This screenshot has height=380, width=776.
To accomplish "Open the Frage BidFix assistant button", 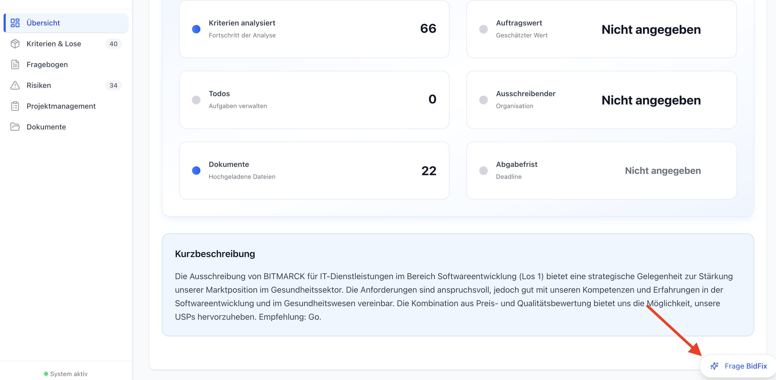I will coord(738,366).
